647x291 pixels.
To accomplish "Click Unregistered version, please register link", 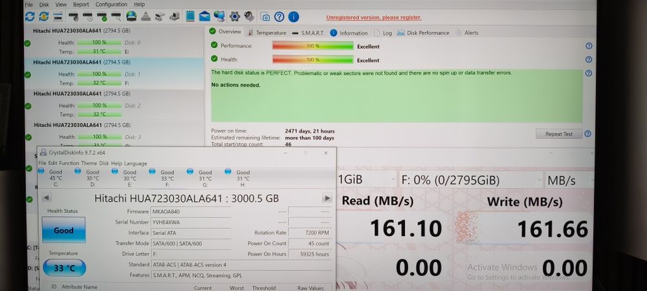I will coord(374,17).
